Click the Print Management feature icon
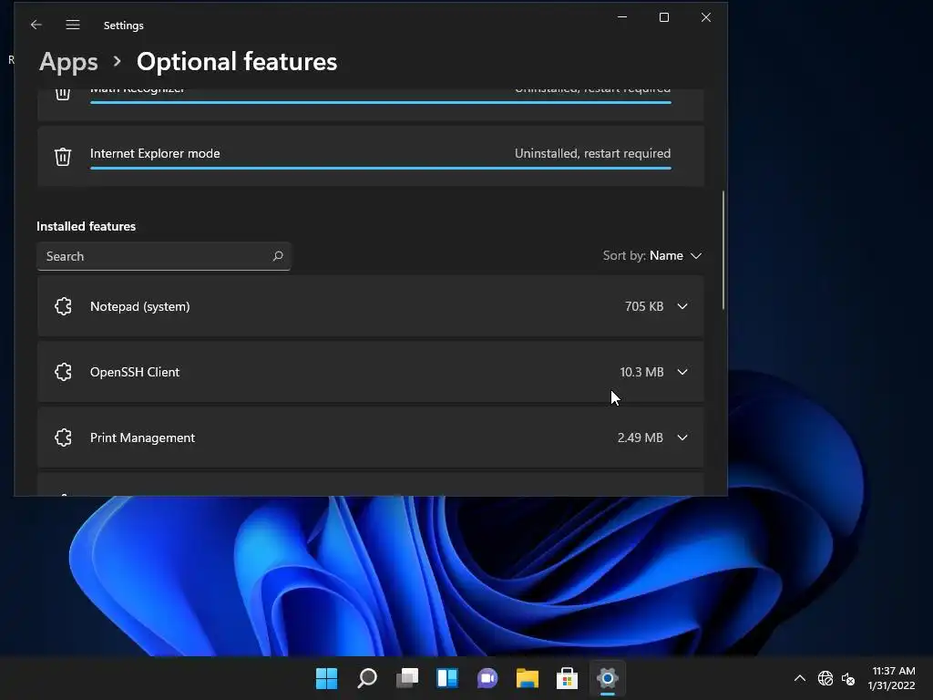Viewport: 933px width, 700px height. 63,437
